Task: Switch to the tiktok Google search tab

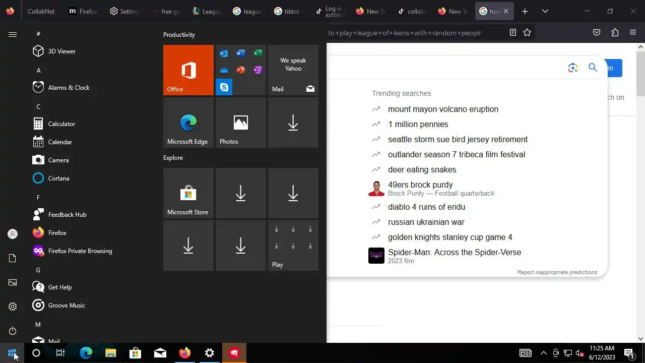Action: pyautogui.click(x=288, y=11)
